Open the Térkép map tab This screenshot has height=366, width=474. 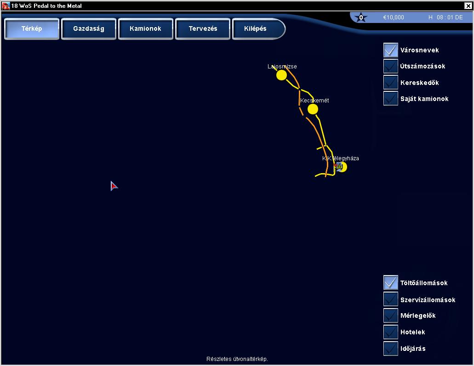tap(32, 28)
